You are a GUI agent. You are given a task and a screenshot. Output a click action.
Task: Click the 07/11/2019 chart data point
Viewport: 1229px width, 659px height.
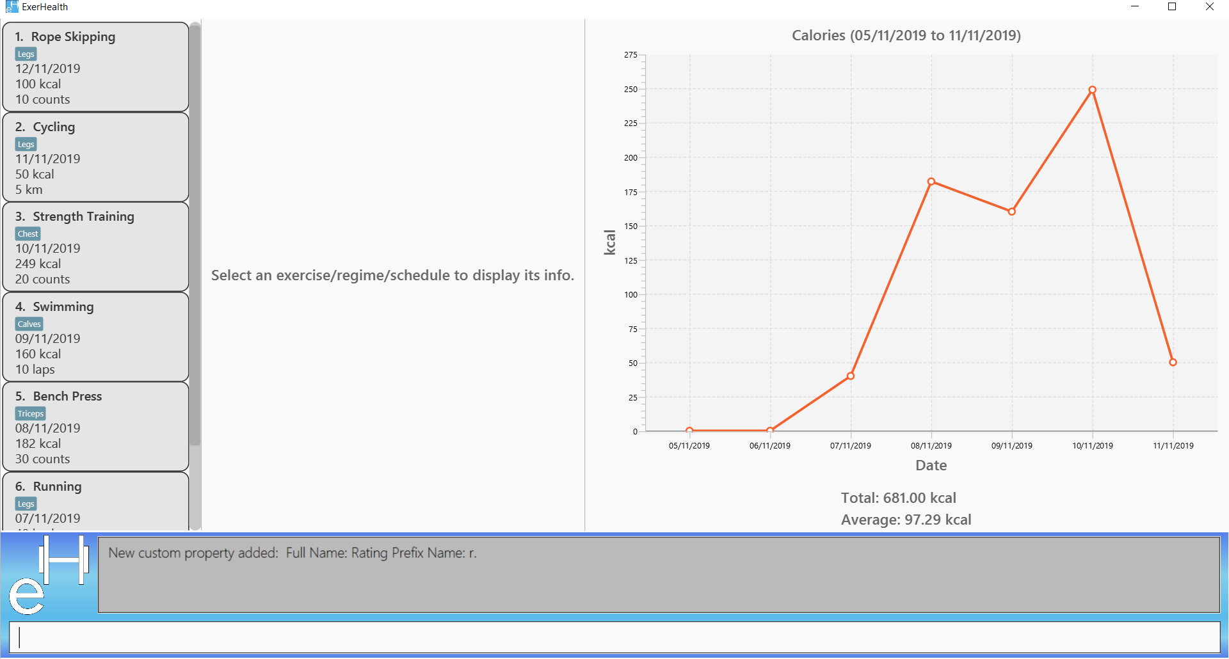coord(851,376)
